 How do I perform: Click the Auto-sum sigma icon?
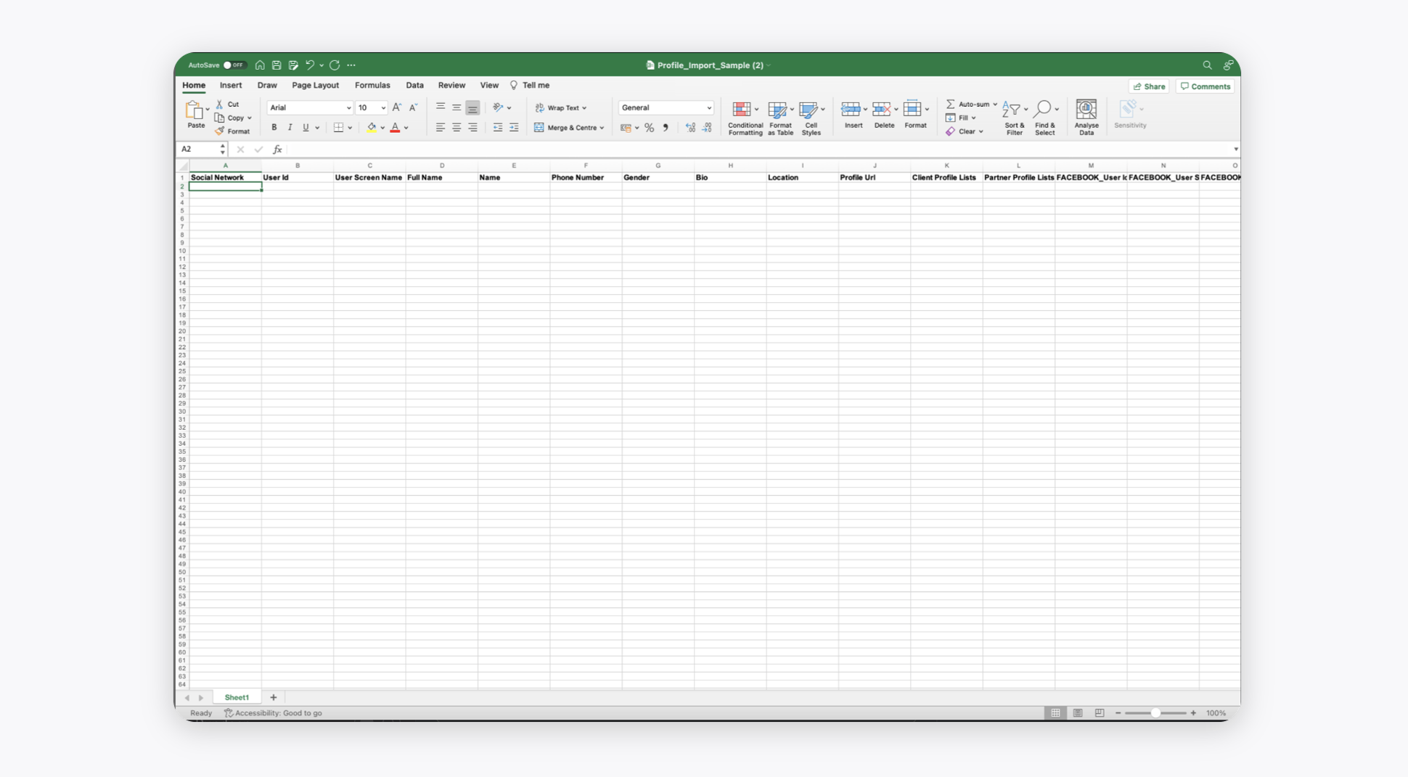[950, 105]
